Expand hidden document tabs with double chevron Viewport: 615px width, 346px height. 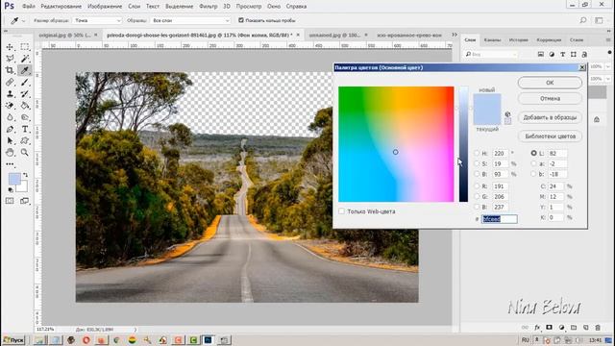pos(455,35)
